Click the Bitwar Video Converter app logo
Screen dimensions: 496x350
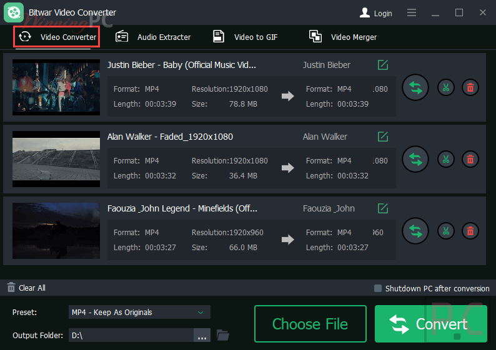(14, 12)
